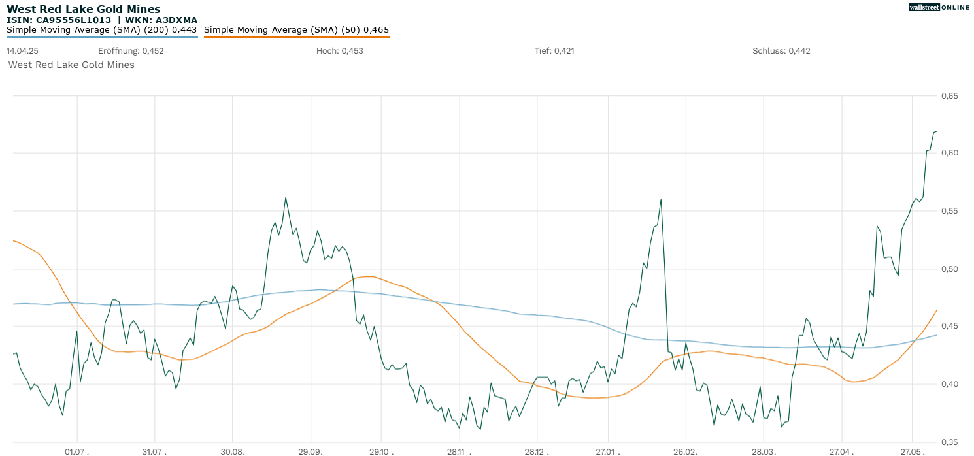Click the Schluss 0,442 value
The width and height of the screenshot is (974, 456).
(x=781, y=51)
